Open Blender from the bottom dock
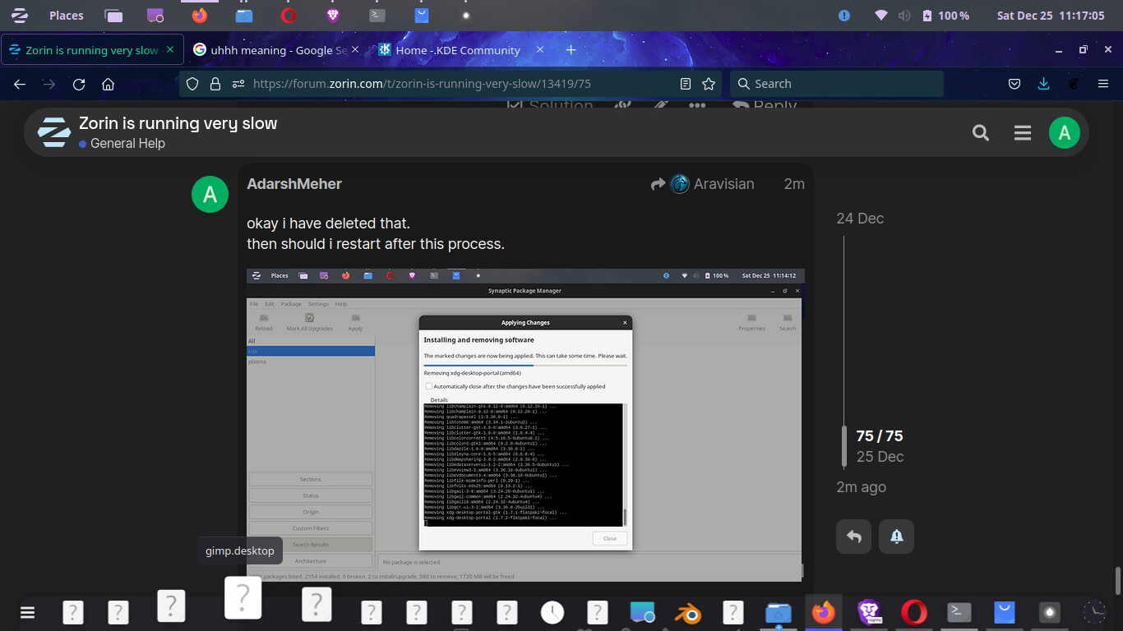This screenshot has width=1123, height=631. coord(687,612)
